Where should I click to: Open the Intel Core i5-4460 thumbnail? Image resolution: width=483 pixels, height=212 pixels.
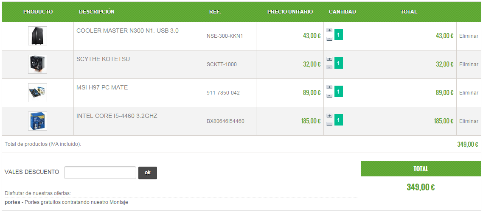tap(38, 121)
